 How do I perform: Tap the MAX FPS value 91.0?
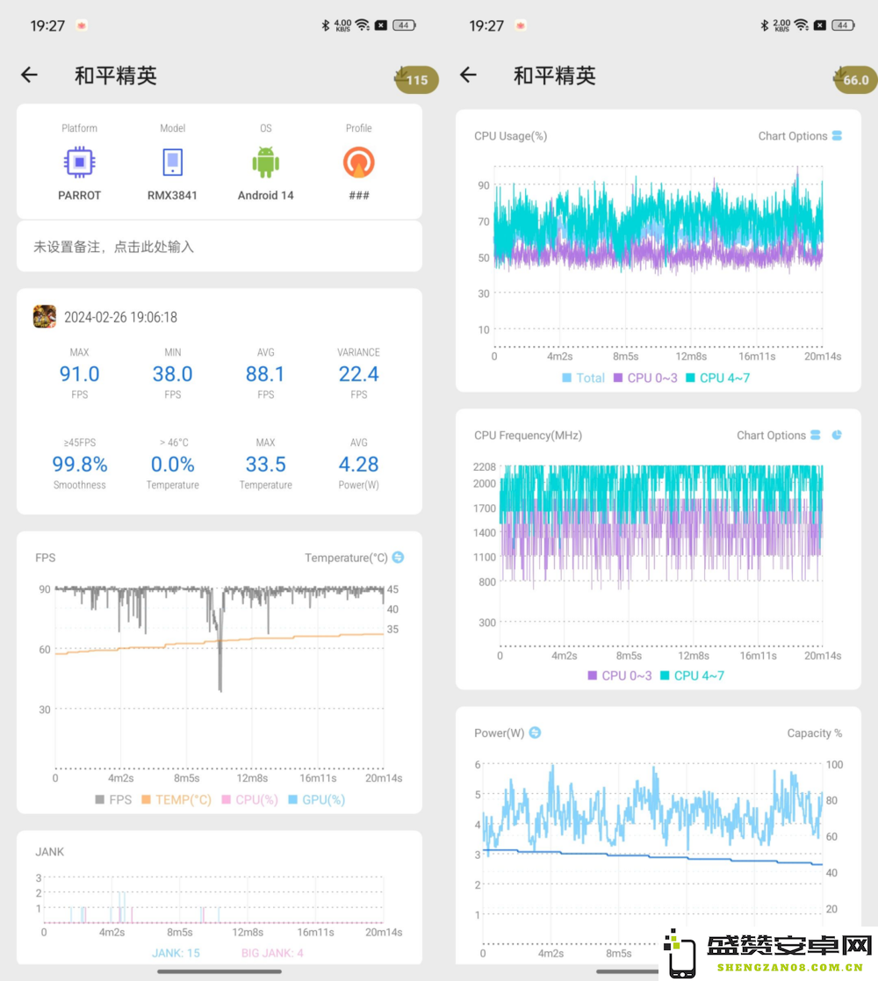coord(79,374)
